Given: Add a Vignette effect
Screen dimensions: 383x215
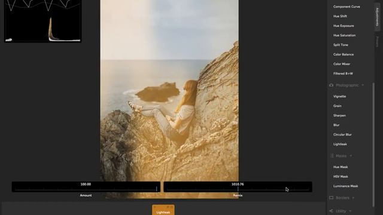Looking at the screenshot, I should (x=339, y=96).
